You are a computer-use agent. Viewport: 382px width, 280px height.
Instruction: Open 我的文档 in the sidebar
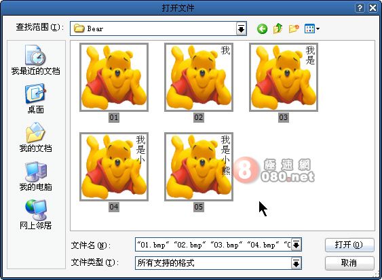click(35, 138)
